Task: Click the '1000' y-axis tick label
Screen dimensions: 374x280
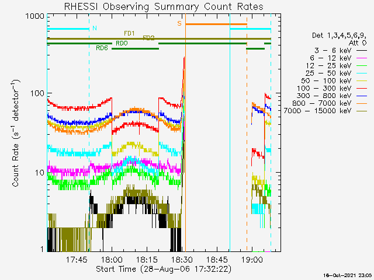Action: [x=35, y=16]
